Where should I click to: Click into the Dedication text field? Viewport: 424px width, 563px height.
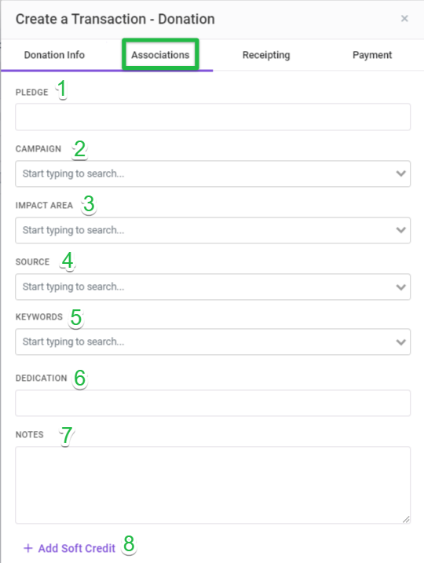point(213,404)
